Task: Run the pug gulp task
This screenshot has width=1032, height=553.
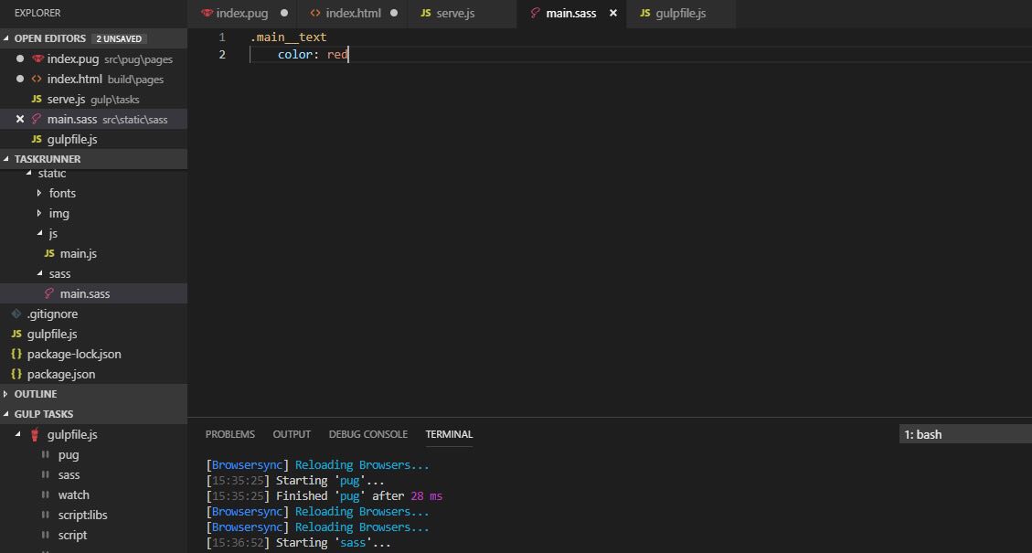Action: (69, 455)
